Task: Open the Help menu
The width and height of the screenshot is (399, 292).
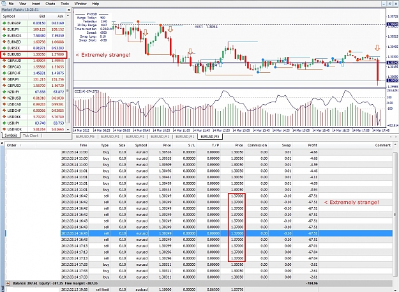Action: 95,4
